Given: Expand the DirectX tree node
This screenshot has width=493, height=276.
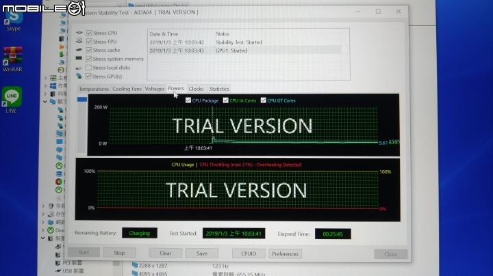Looking at the screenshot, I should (43, 230).
